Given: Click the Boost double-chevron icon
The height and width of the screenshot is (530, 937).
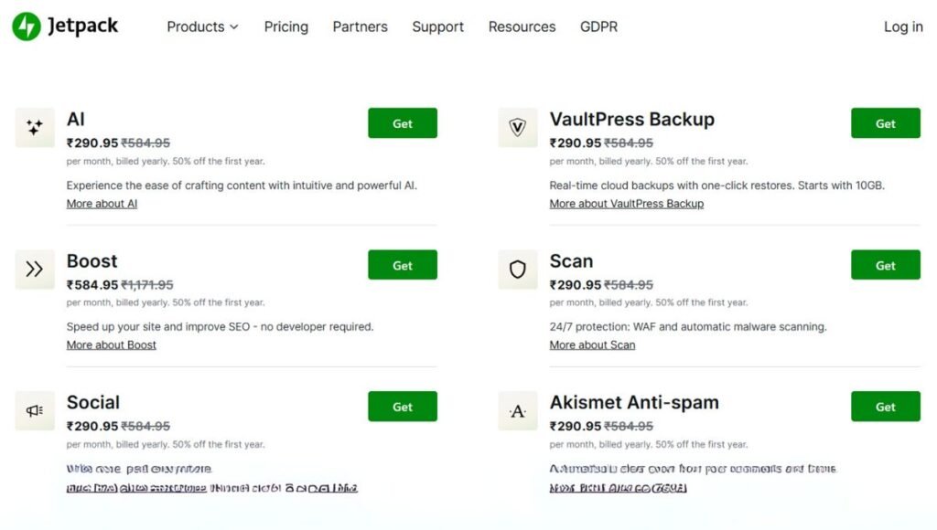Looking at the screenshot, I should [35, 270].
